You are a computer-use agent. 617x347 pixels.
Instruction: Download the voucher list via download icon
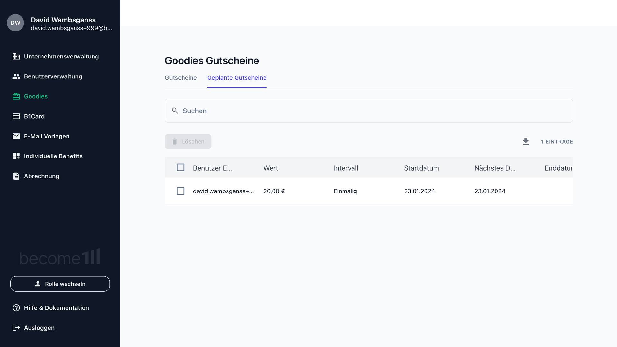[x=526, y=141]
